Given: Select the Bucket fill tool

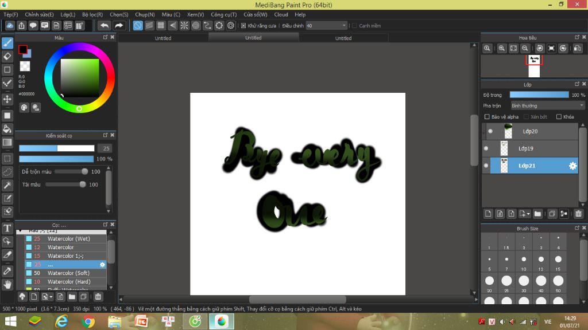Looking at the screenshot, I should pos(7,129).
